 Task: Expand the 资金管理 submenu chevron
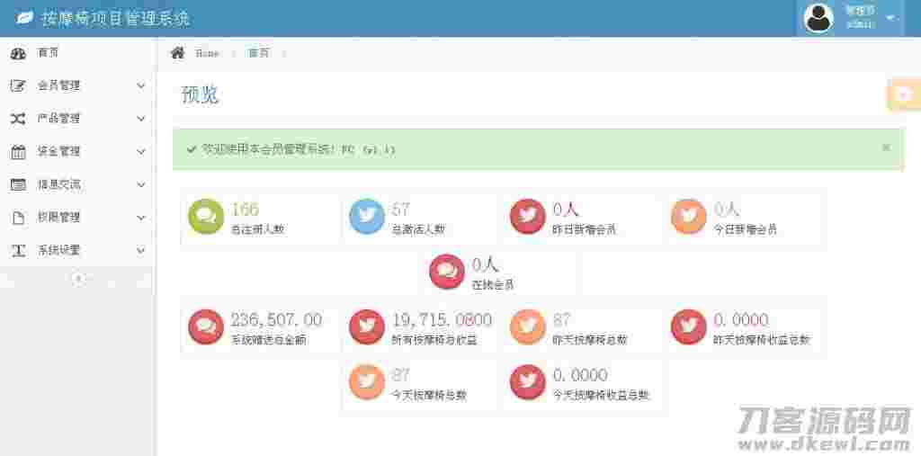pos(141,152)
